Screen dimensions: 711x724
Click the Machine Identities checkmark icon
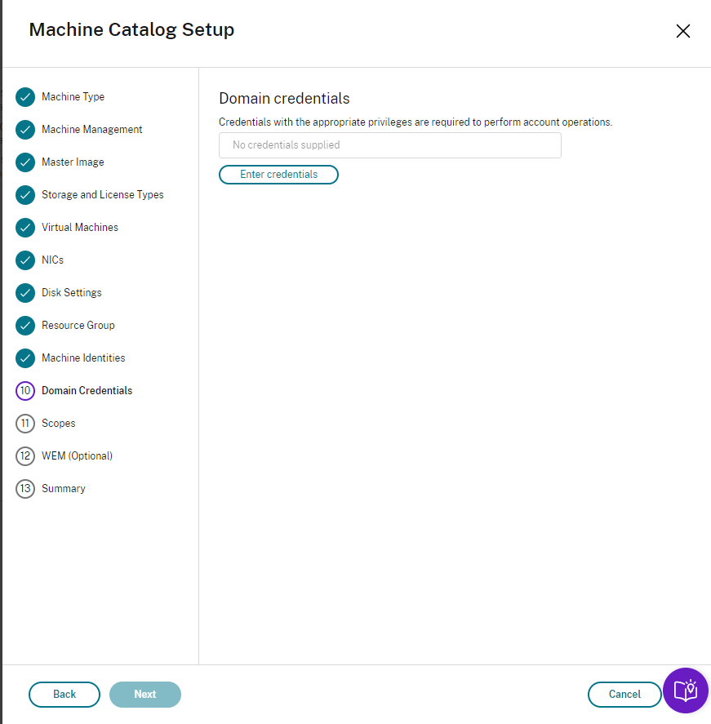pos(25,358)
